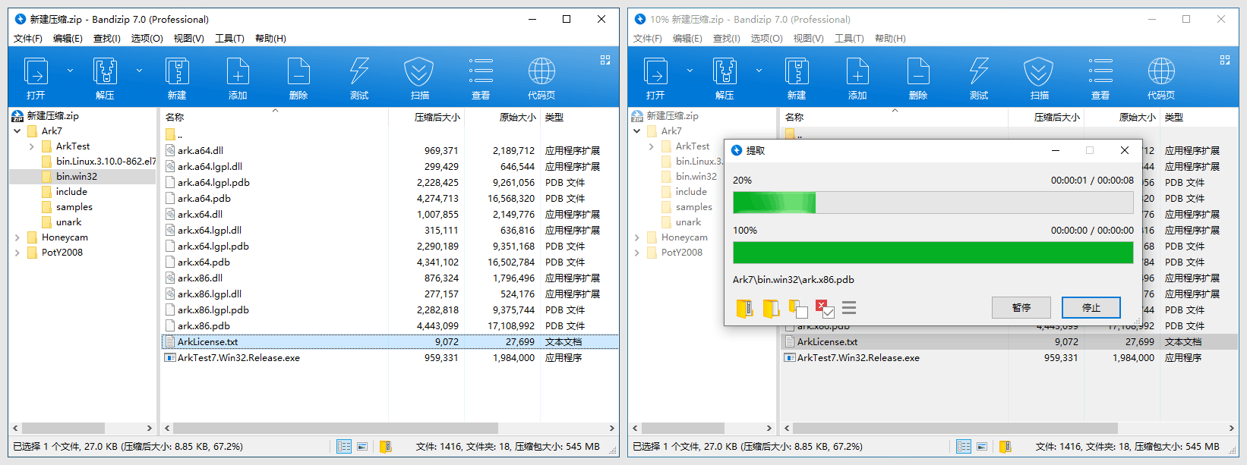Click the 100% green progress bar in 提取 dialog
Viewport: 1247px width, 465px height.
click(x=933, y=253)
